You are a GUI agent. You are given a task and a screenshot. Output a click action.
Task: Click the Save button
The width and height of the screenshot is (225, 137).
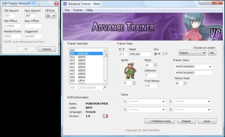click(207, 121)
